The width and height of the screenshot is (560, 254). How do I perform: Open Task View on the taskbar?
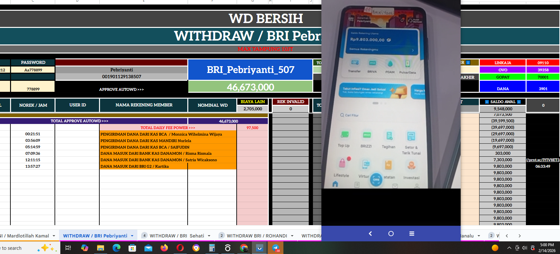coord(68,248)
